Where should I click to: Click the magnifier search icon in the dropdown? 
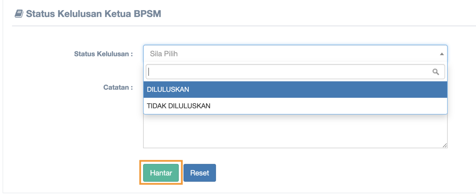pos(435,72)
